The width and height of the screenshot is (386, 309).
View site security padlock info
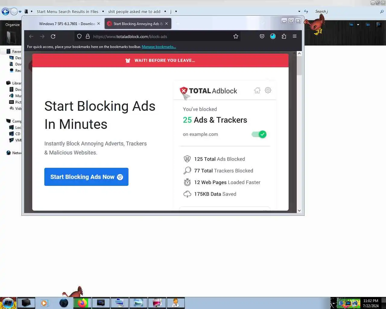(x=88, y=37)
